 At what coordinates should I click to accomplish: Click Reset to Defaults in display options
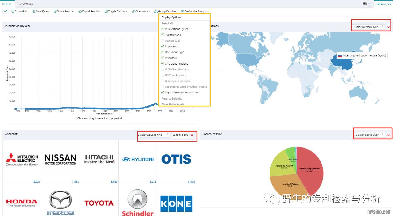tap(172, 99)
